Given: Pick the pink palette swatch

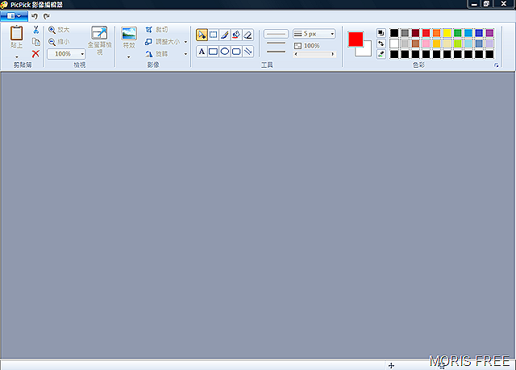Looking at the screenshot, I should [x=426, y=44].
